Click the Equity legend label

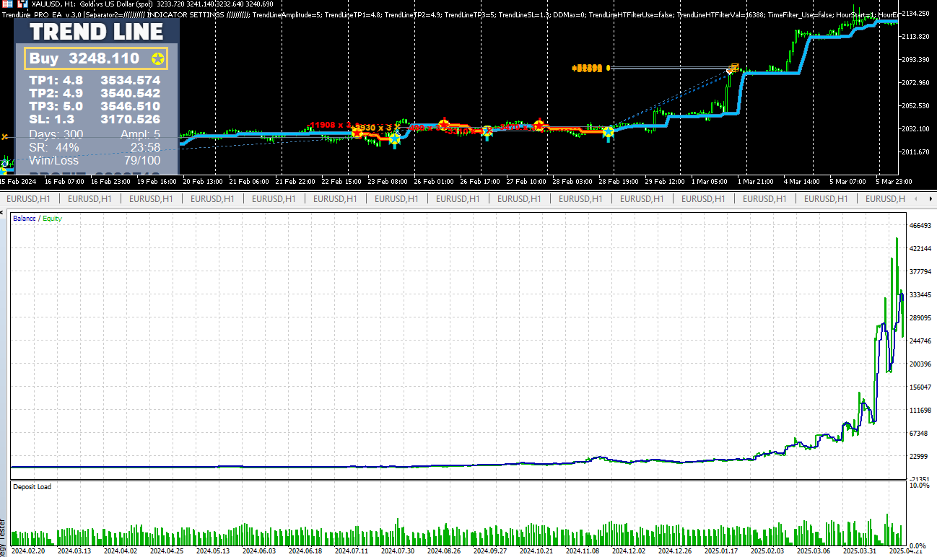tap(52, 219)
